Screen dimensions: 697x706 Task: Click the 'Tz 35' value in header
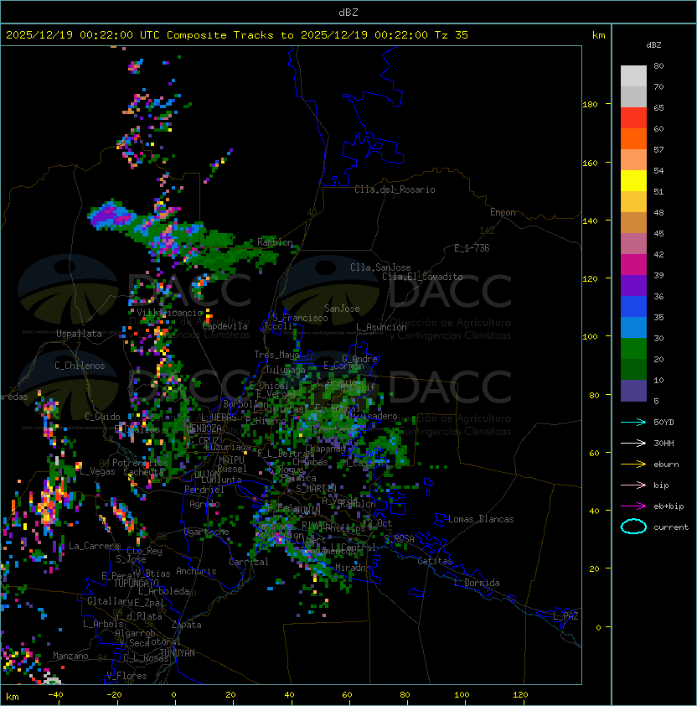coord(452,35)
